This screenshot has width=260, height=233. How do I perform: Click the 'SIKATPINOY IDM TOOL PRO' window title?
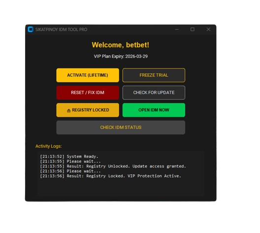click(61, 30)
